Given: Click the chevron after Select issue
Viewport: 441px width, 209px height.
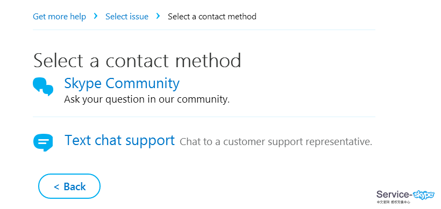Looking at the screenshot, I should (158, 16).
